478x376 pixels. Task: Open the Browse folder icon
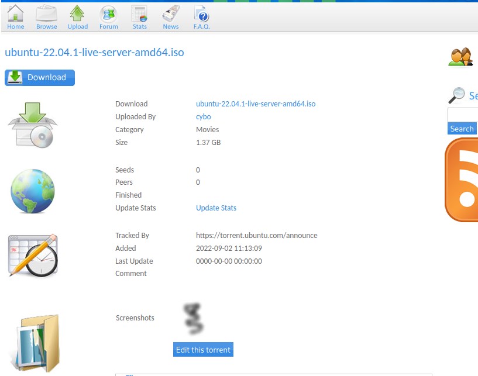[x=47, y=13]
